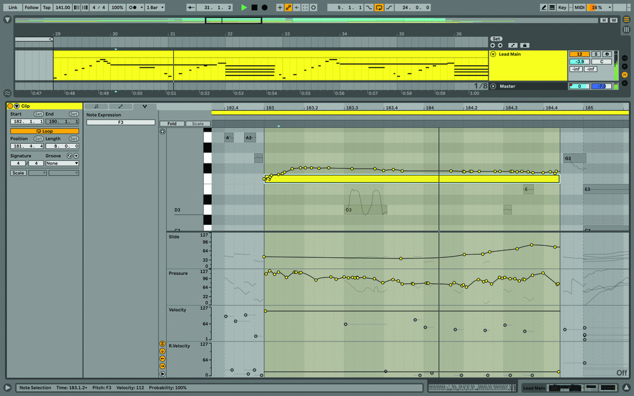Switch to Session view with the vertical lines icon
This screenshot has height=396, width=634.
pos(626,30)
